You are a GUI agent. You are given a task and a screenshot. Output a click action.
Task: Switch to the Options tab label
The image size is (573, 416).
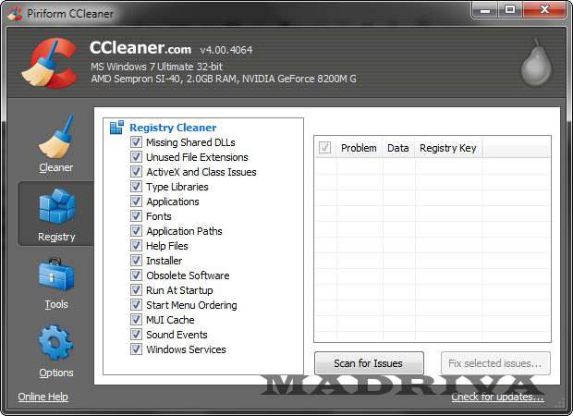[56, 373]
